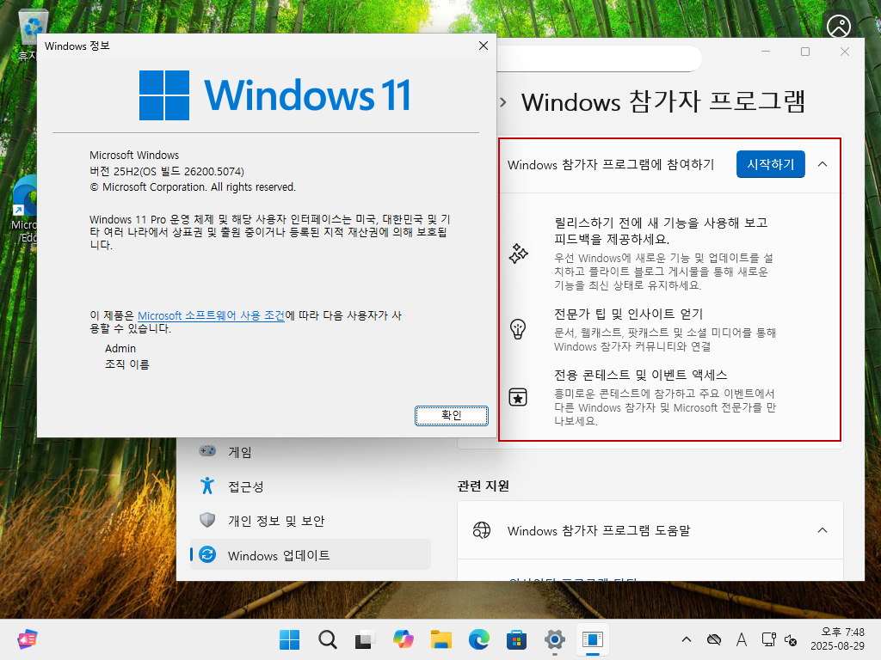The image size is (881, 660).
Task: Select 개인 정보 및 보안 in Settings sidebar
Action: coord(310,521)
